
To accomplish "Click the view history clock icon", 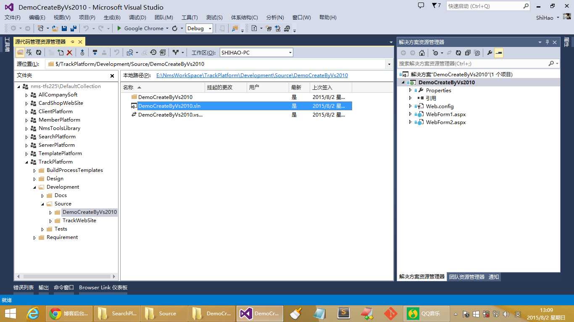I will pyautogui.click(x=153, y=52).
